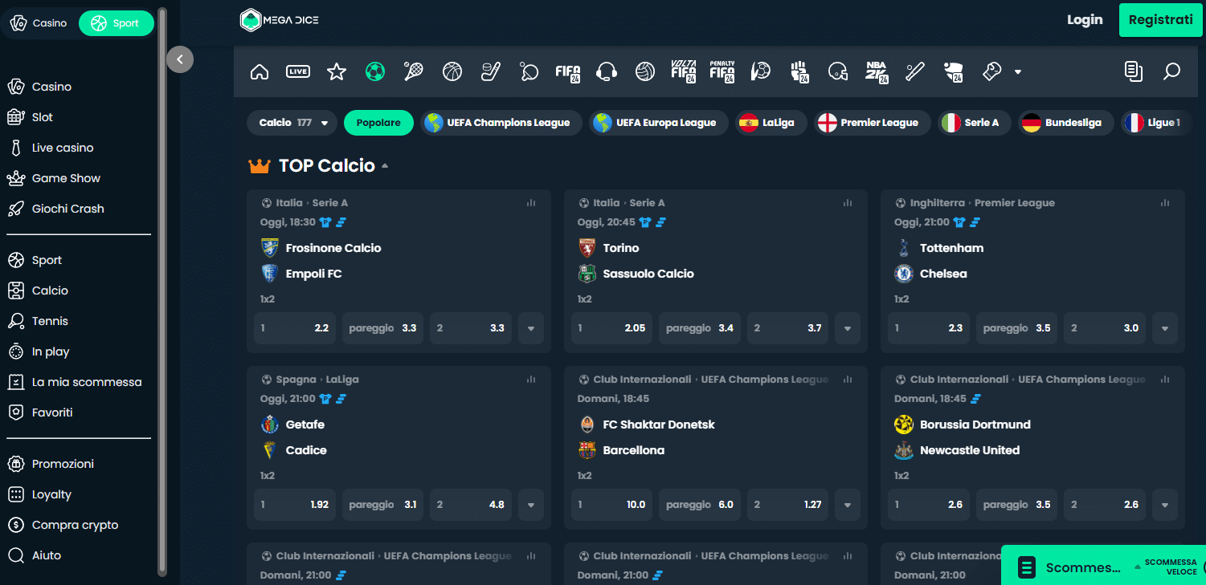This screenshot has height=585, width=1206.
Task: Select Premier League filter
Action: tap(872, 123)
